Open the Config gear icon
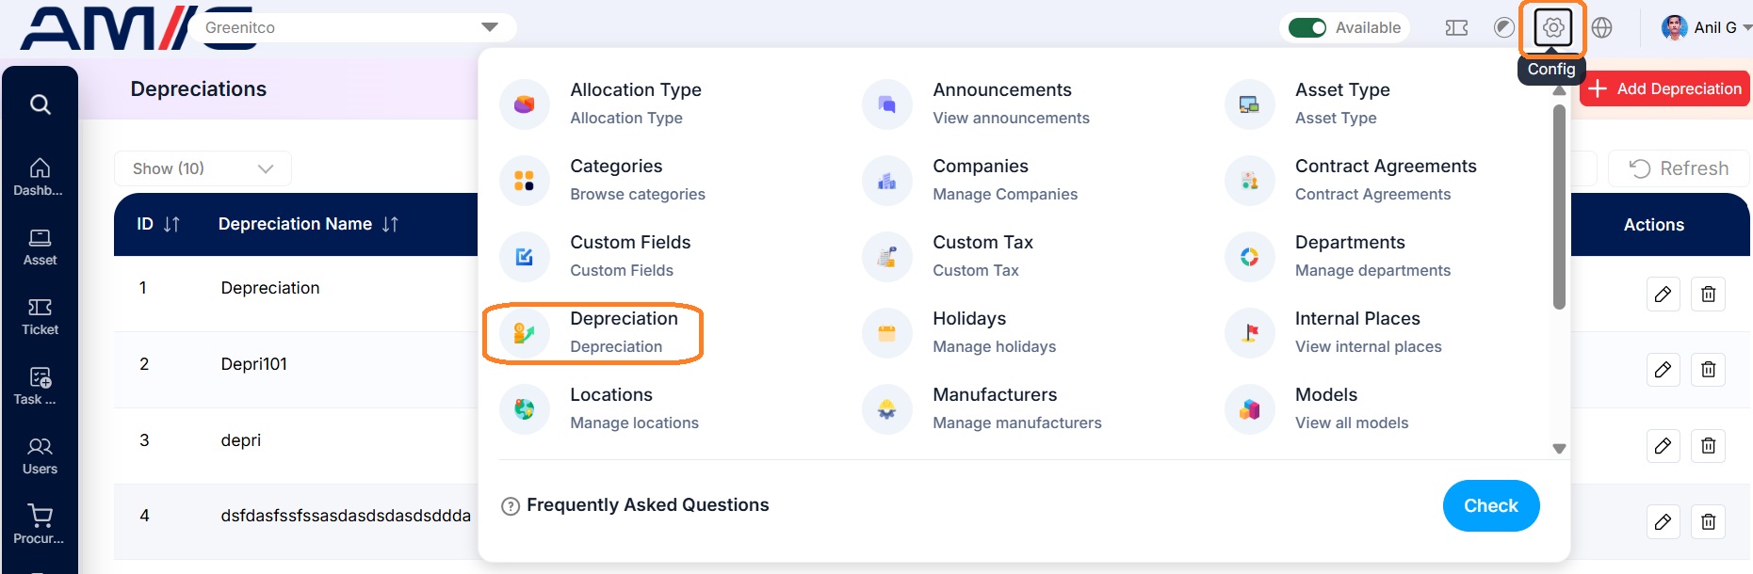The height and width of the screenshot is (574, 1753). [1553, 28]
